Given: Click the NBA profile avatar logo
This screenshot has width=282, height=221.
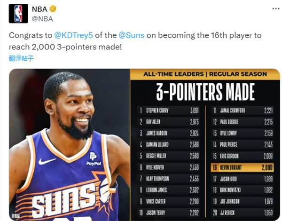Looking at the screenshot, I should coord(18,14).
